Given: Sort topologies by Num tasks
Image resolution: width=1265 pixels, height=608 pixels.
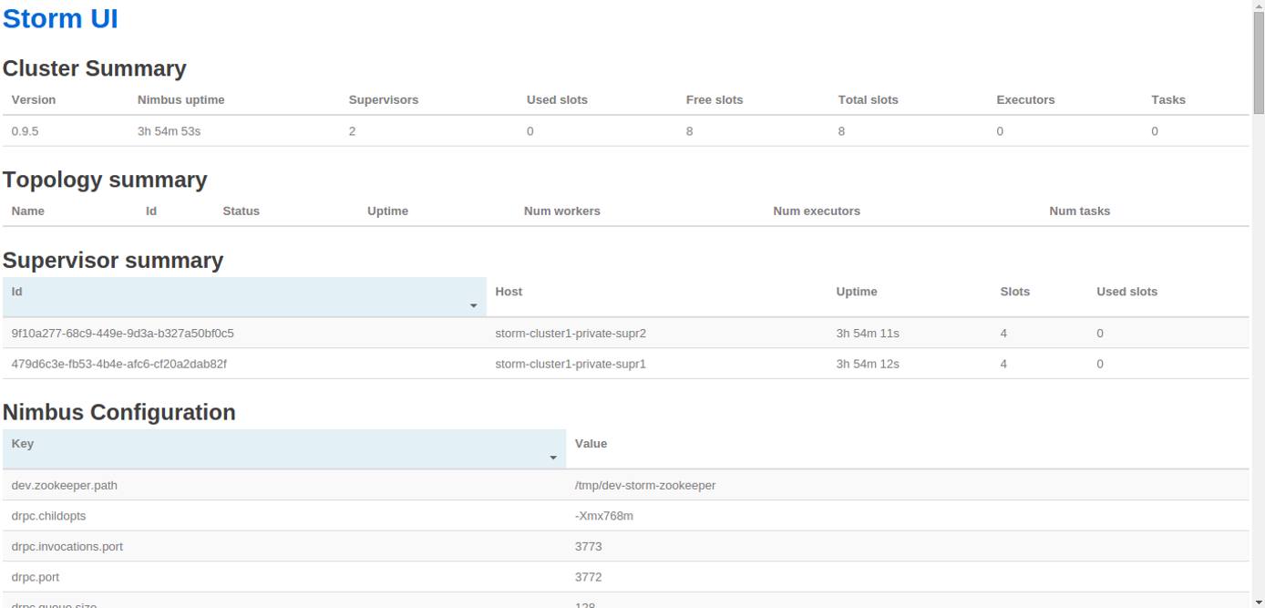Looking at the screenshot, I should (1079, 211).
